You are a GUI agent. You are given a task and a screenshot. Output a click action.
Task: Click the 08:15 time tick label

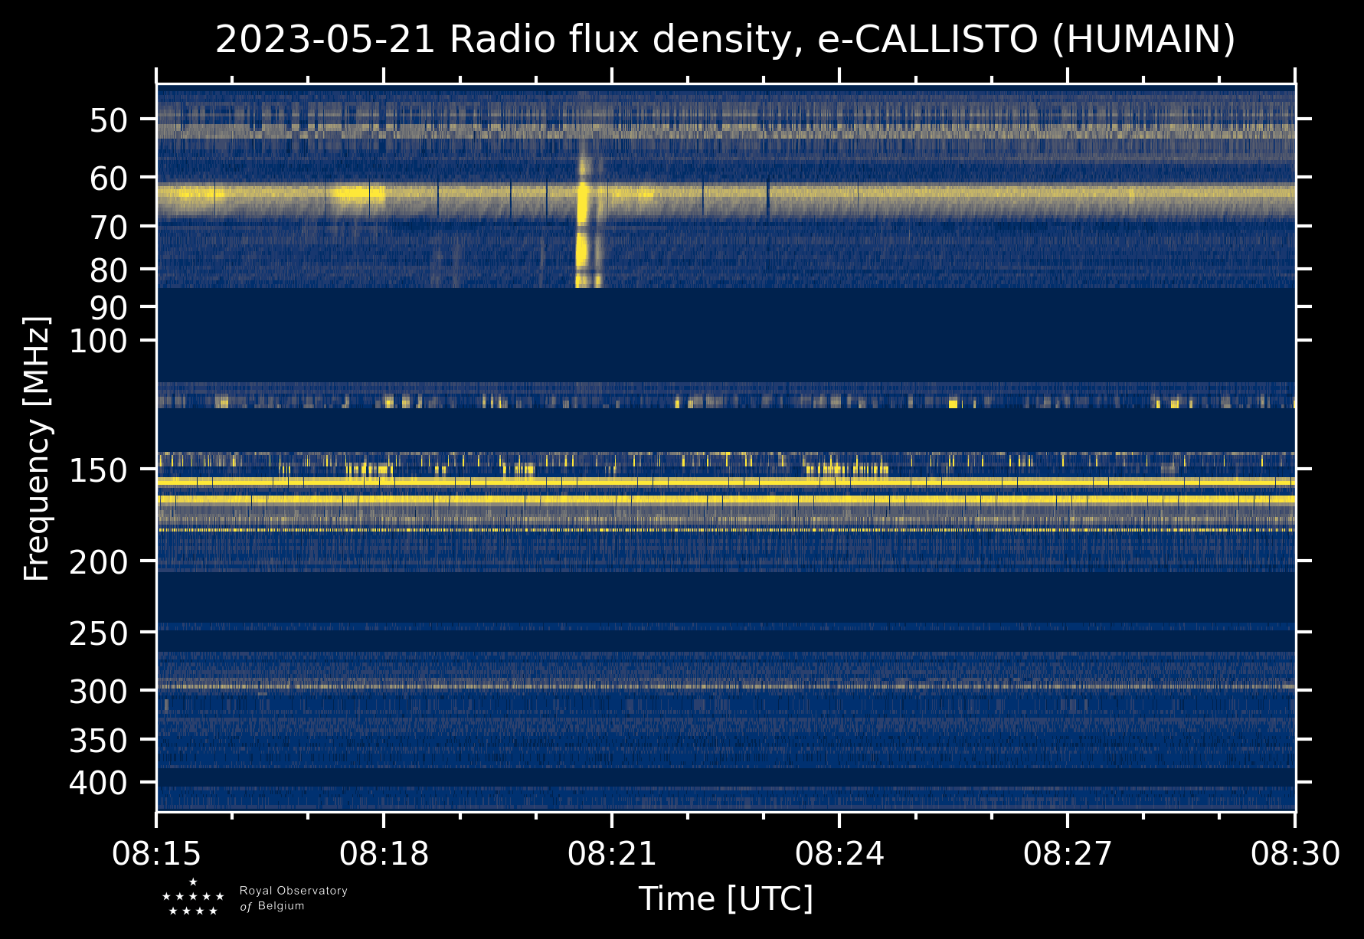(157, 853)
